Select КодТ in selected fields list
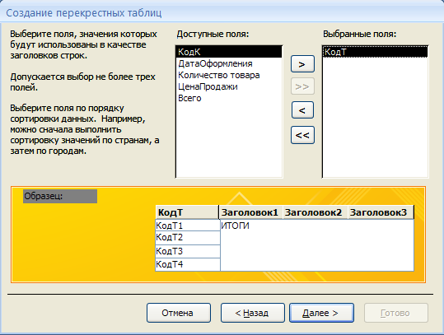Viewport: 444px width, 335px height. (x=375, y=52)
